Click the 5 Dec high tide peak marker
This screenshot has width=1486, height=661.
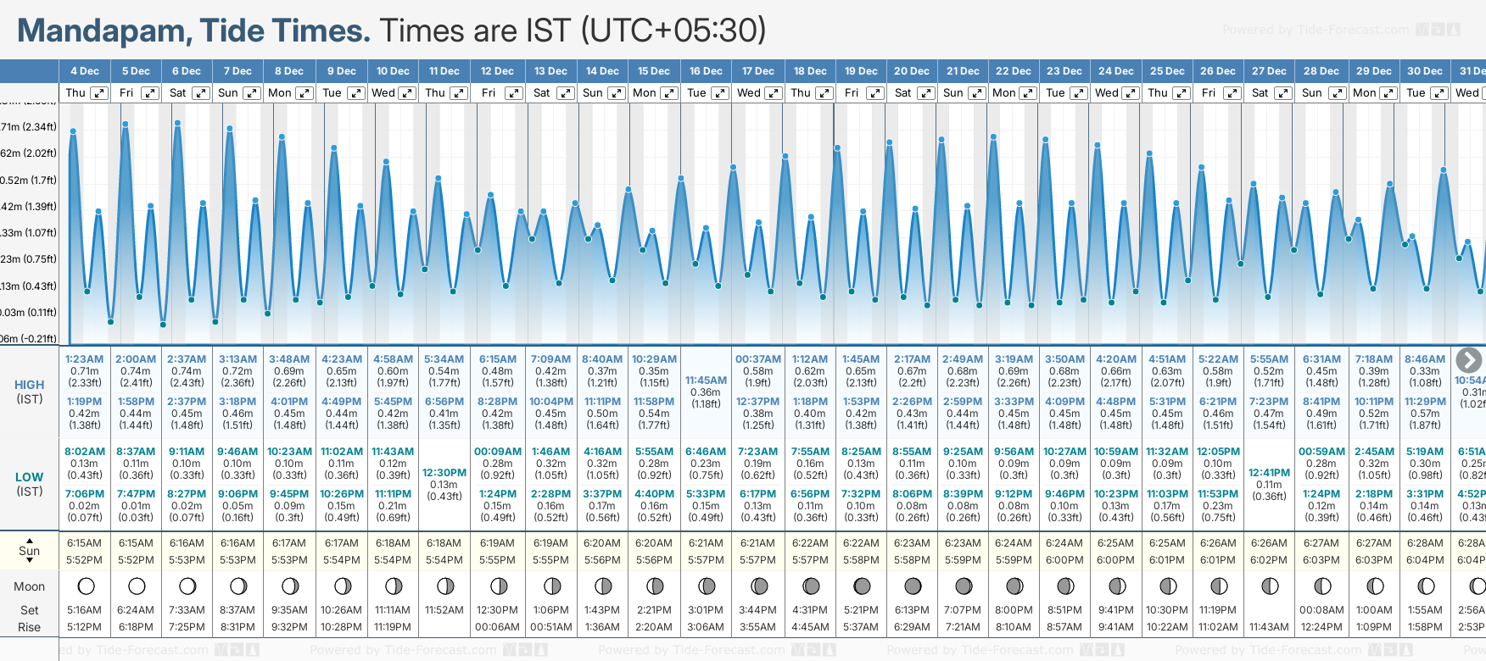tap(126, 125)
